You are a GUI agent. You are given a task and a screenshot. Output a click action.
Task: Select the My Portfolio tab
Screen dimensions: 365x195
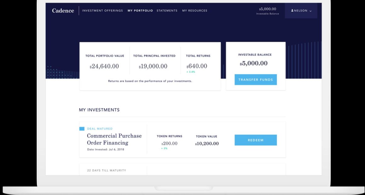(140, 11)
